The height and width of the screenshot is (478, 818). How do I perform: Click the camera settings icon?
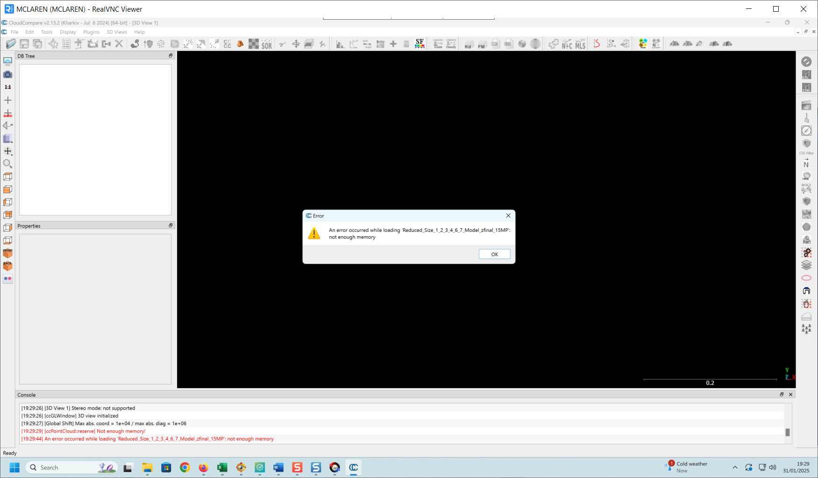(8, 74)
